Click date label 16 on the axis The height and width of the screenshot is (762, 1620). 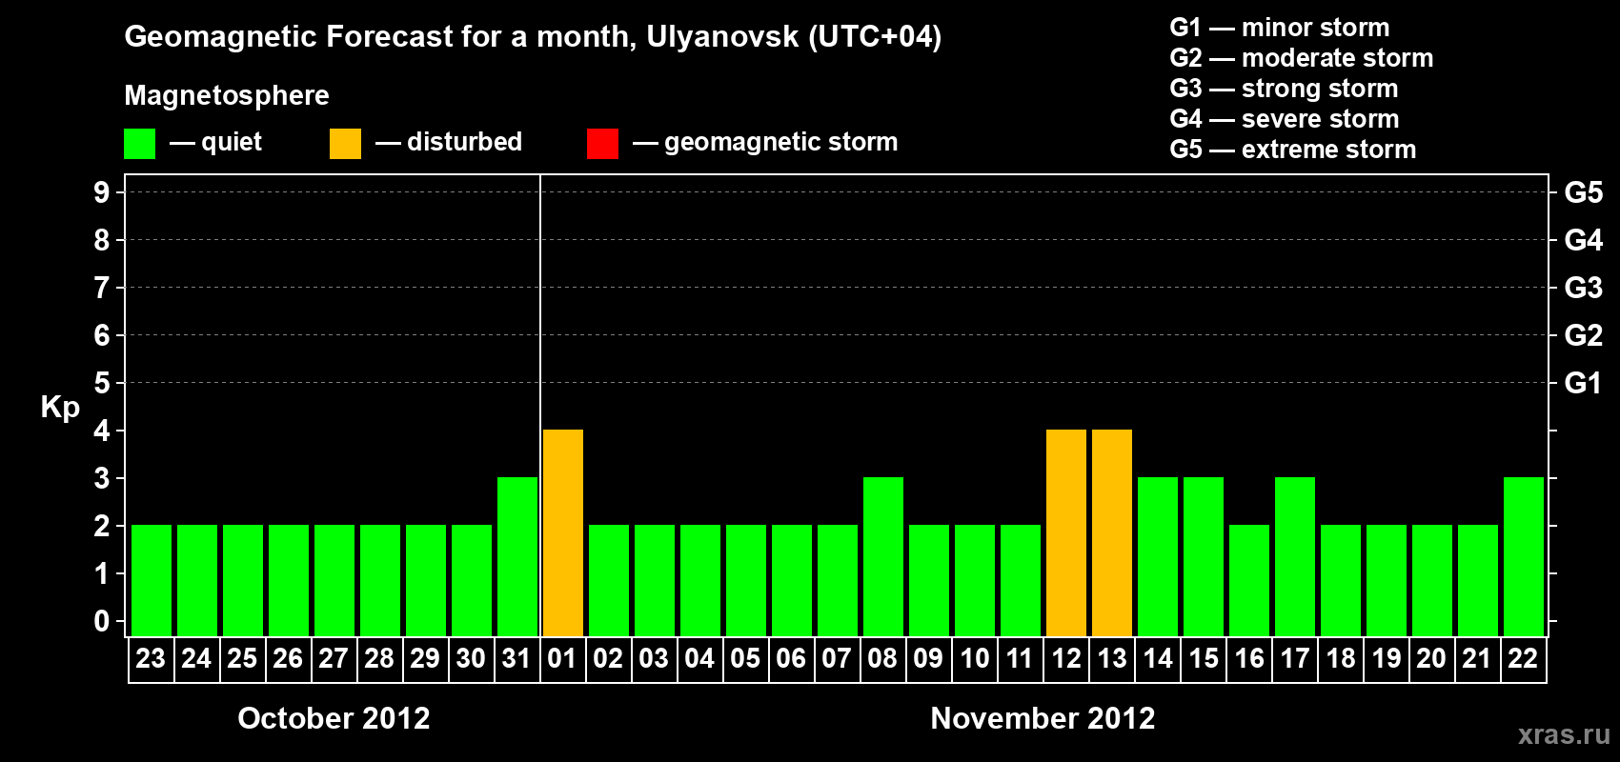pos(1248,658)
